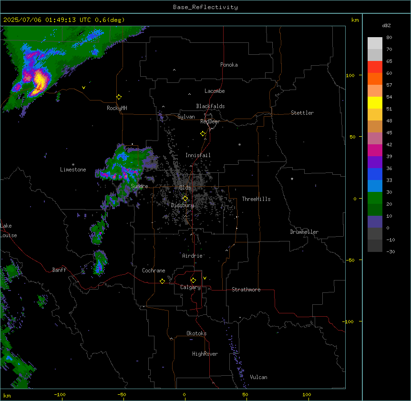Click the Innisfail label
411x401 pixels.
tap(198, 155)
